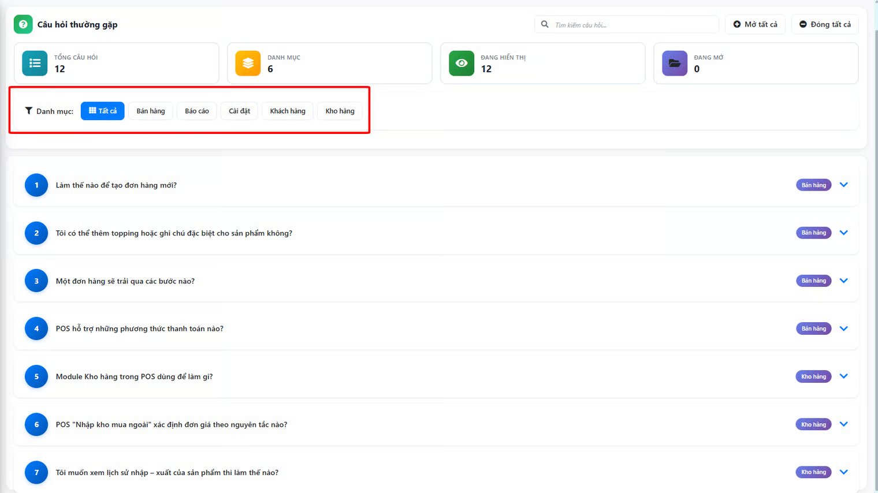
Task: Click the Tìm kiếm câu hỏi search field
Action: coord(633,25)
